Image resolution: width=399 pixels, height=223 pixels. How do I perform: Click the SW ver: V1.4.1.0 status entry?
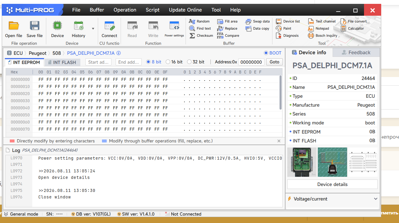pos(136,214)
